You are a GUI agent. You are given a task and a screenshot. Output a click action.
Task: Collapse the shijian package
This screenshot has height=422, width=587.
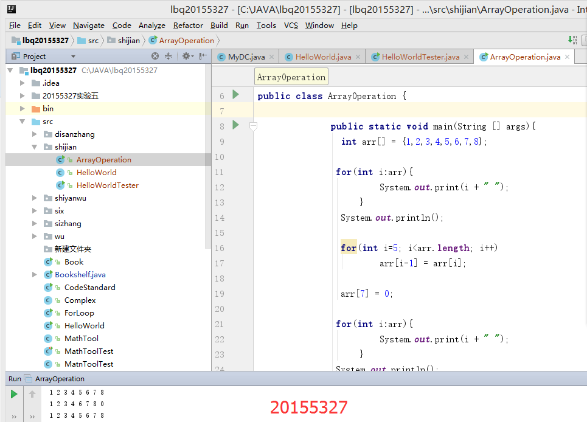pyautogui.click(x=35, y=147)
